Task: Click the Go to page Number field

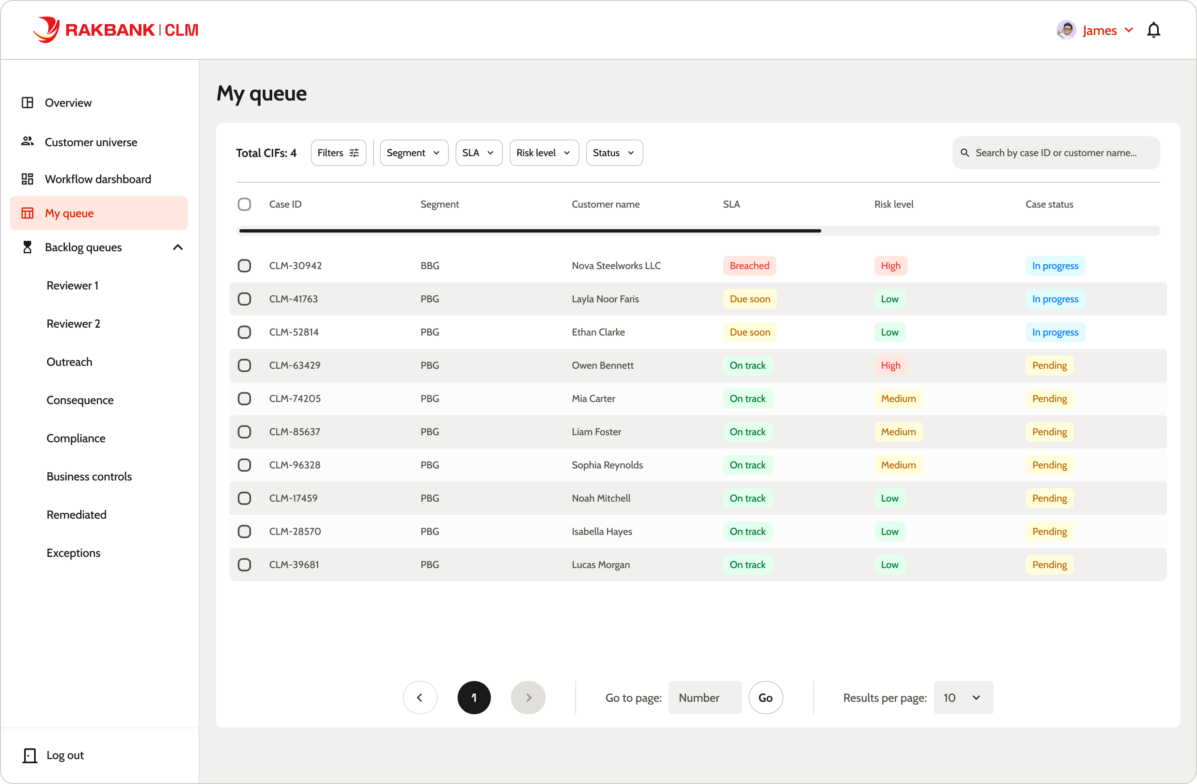Action: pos(704,698)
